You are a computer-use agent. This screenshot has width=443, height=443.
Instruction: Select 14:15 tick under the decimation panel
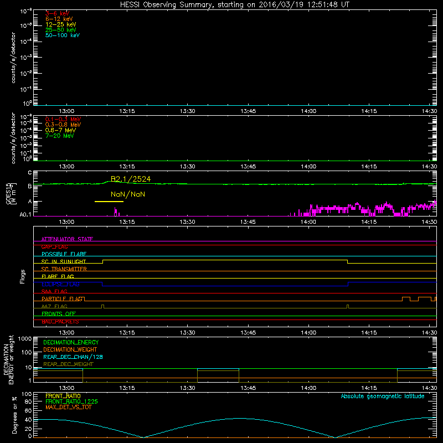click(369, 388)
